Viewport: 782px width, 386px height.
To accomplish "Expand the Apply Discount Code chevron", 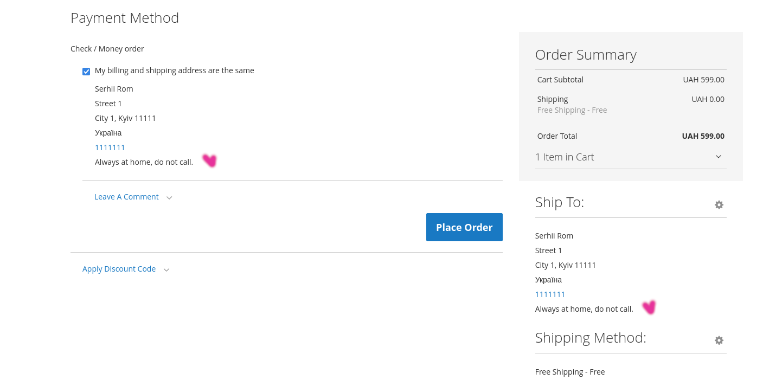I will pyautogui.click(x=166, y=269).
